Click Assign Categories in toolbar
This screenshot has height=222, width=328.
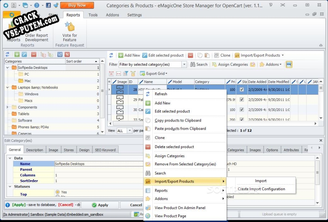click(230, 65)
